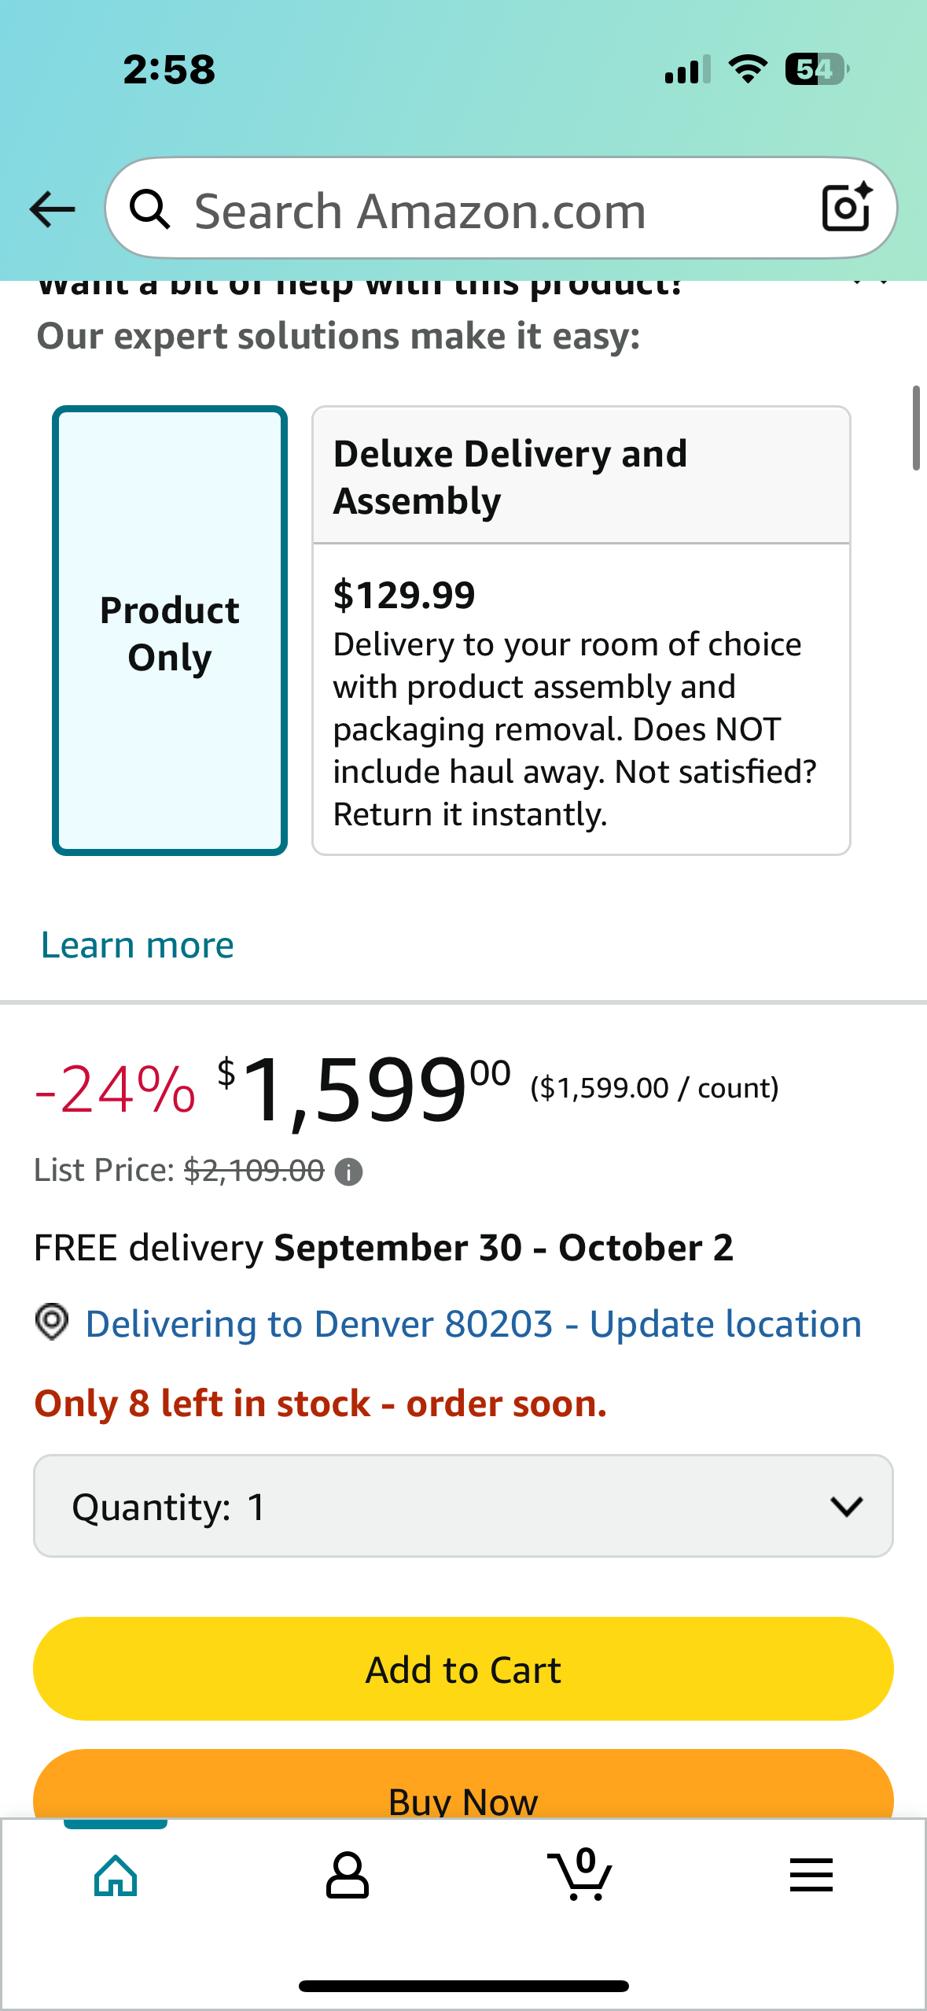Open the shopping cart icon
Viewport: 927px width, 2011px height.
580,1876
